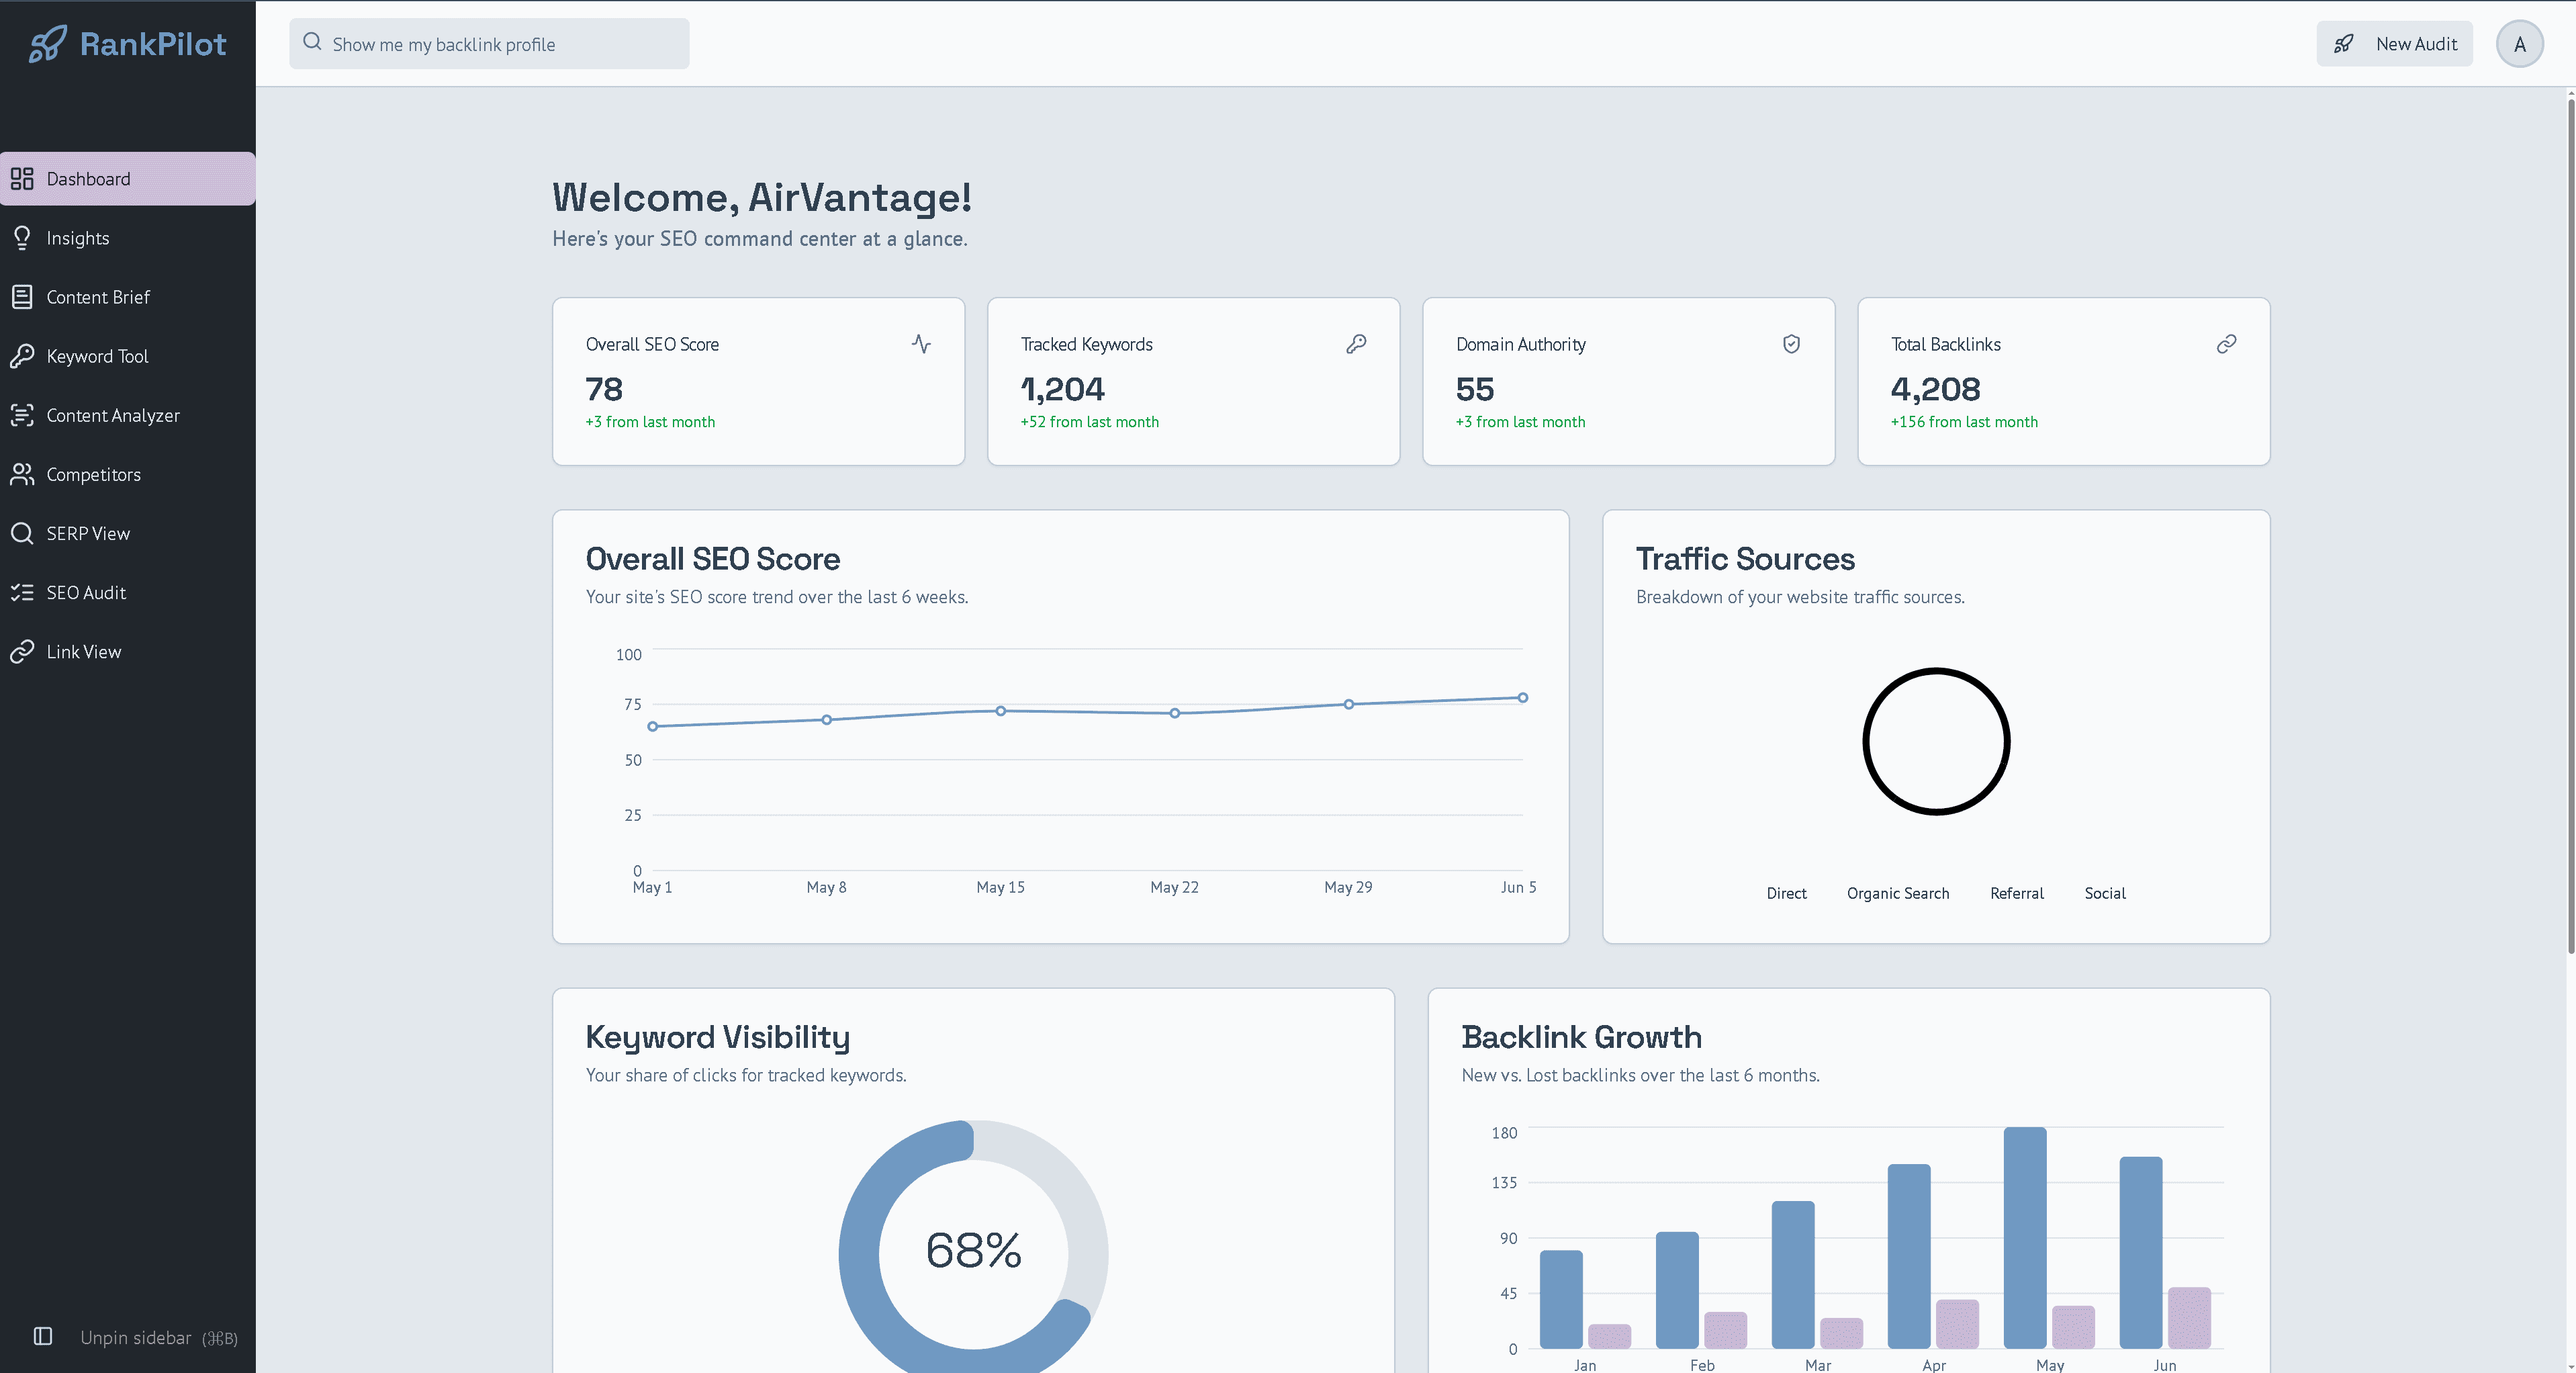Image resolution: width=2576 pixels, height=1373 pixels.
Task: Click the Referral legend label
Action: 2016,893
